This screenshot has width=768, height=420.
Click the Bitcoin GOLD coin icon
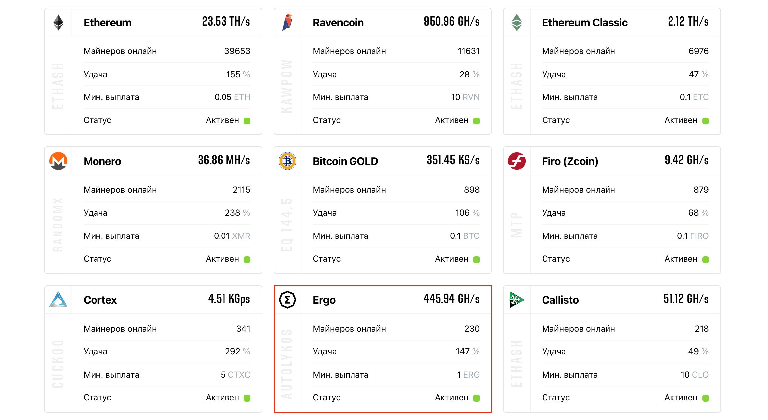[288, 161]
